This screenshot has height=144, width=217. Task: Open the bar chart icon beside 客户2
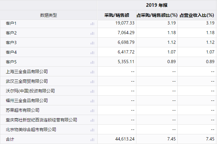[x=93, y=33]
